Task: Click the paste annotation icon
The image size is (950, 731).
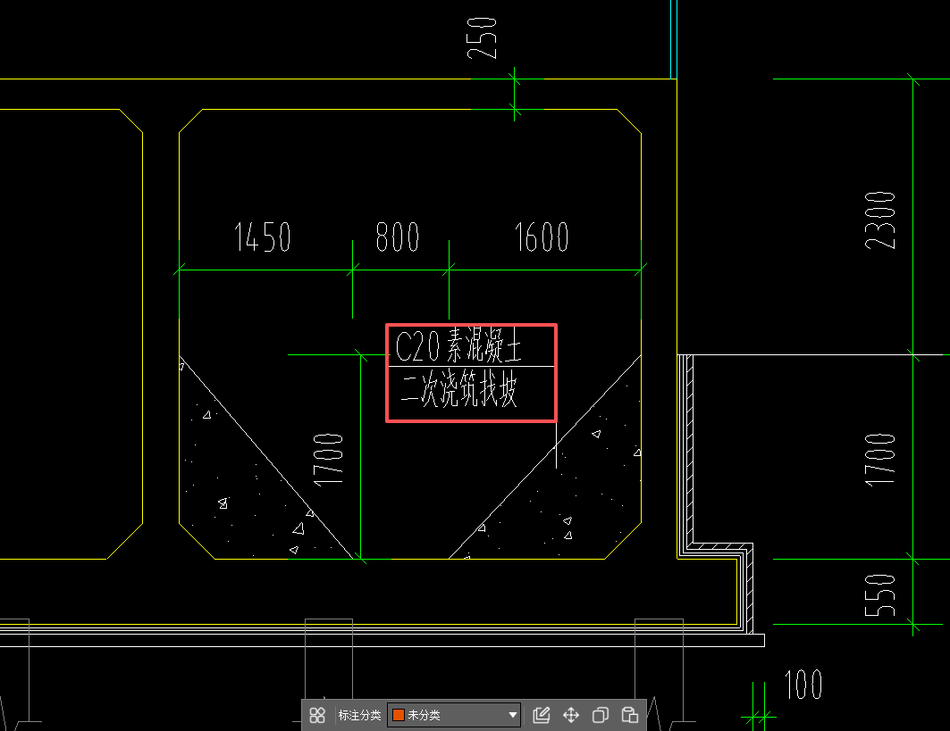Action: click(629, 715)
